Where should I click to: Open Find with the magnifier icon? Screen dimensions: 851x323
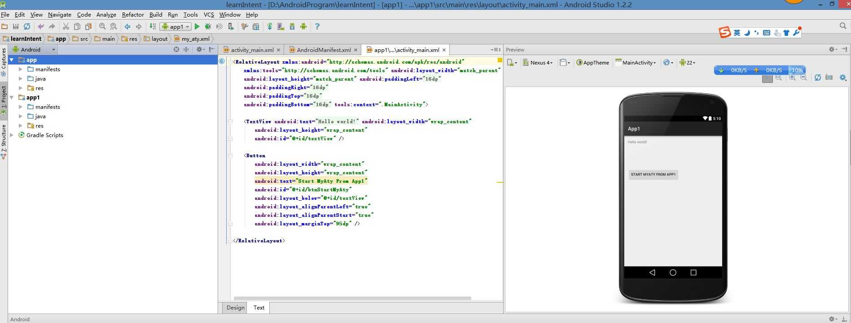102,27
